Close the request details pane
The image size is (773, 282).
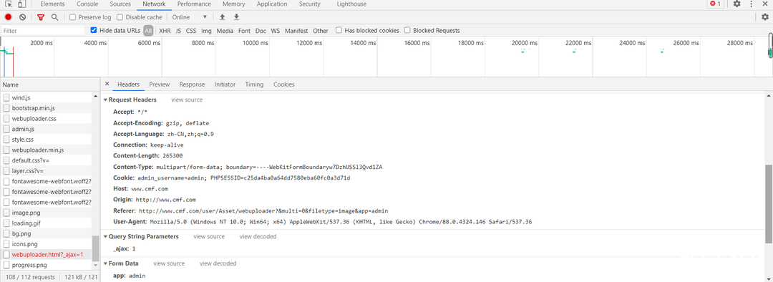(x=107, y=84)
